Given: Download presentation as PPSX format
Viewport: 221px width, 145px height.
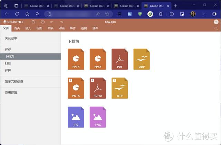Looking at the screenshot, I should [98, 59].
